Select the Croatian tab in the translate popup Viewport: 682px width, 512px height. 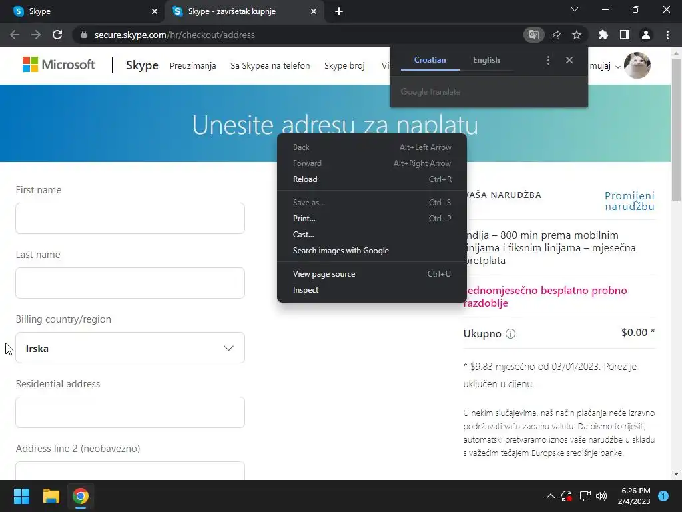tap(430, 60)
